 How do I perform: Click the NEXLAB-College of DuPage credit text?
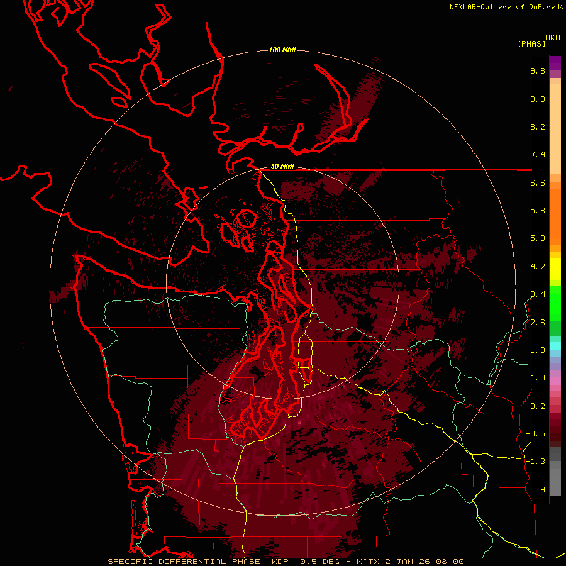pyautogui.click(x=502, y=7)
